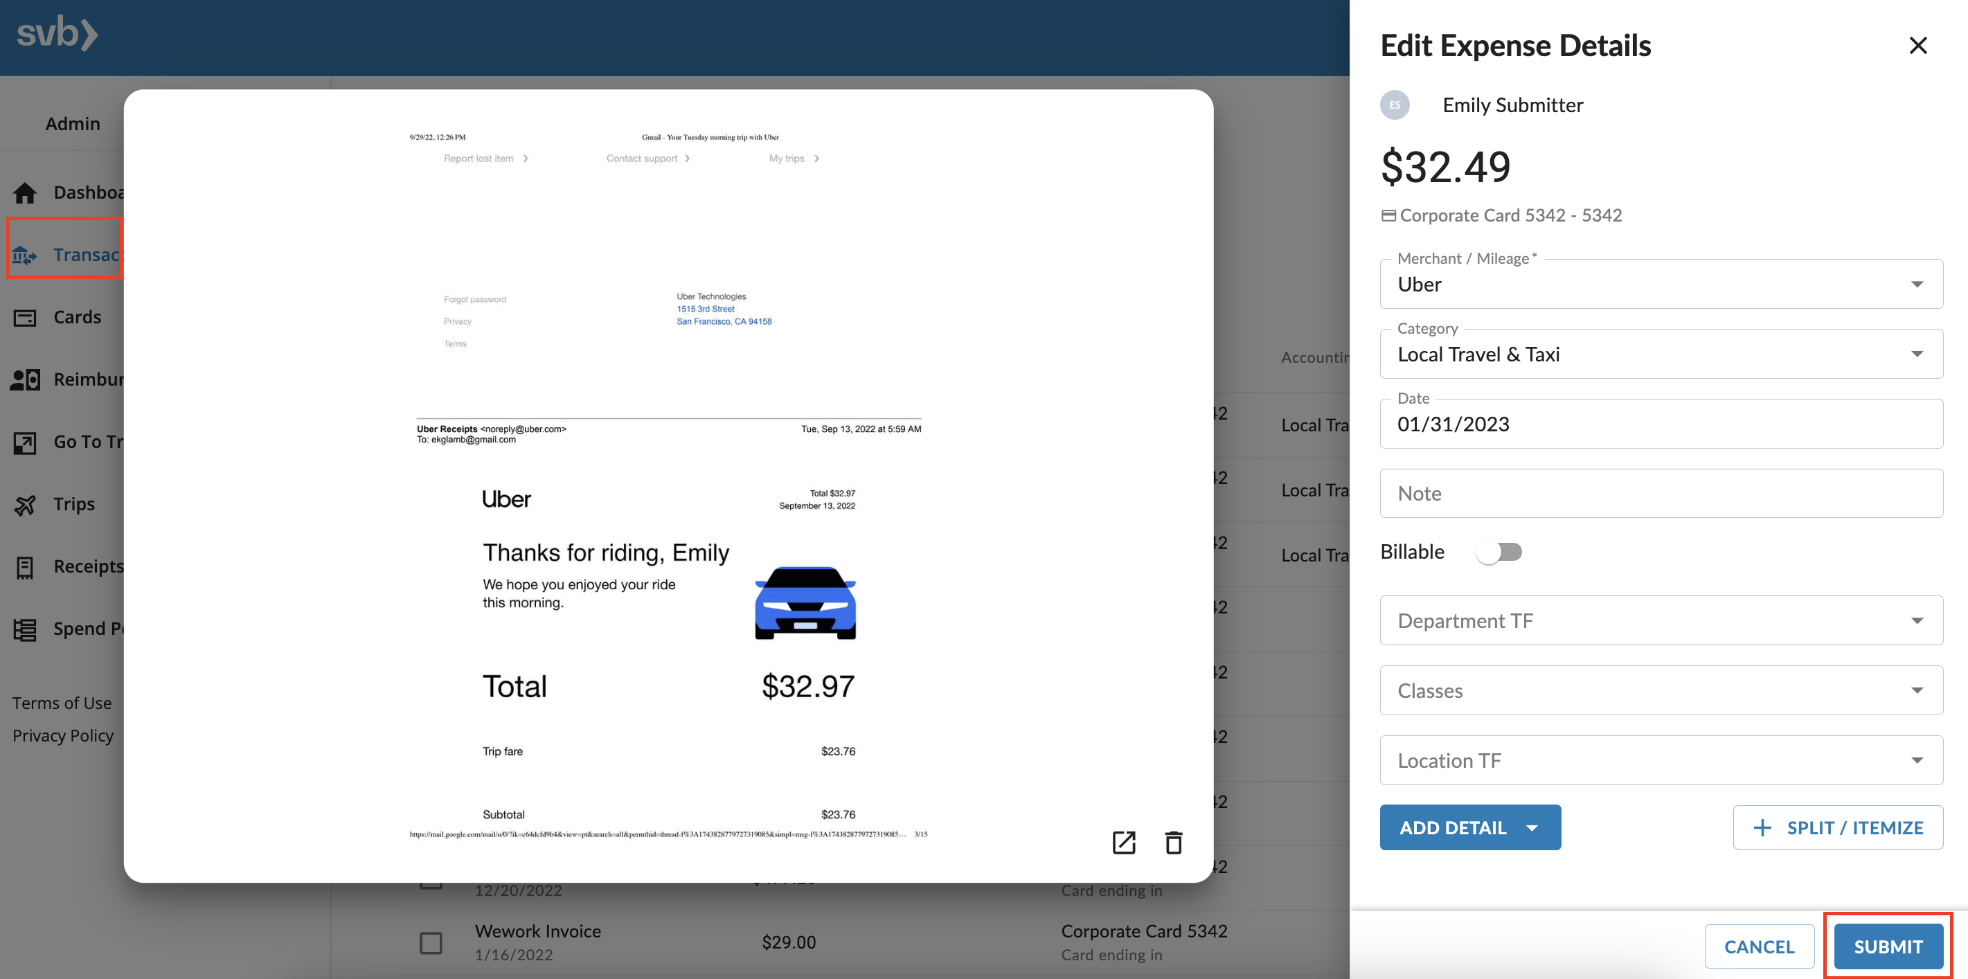Open the Terms of Use link
The width and height of the screenshot is (1968, 979).
(x=62, y=703)
